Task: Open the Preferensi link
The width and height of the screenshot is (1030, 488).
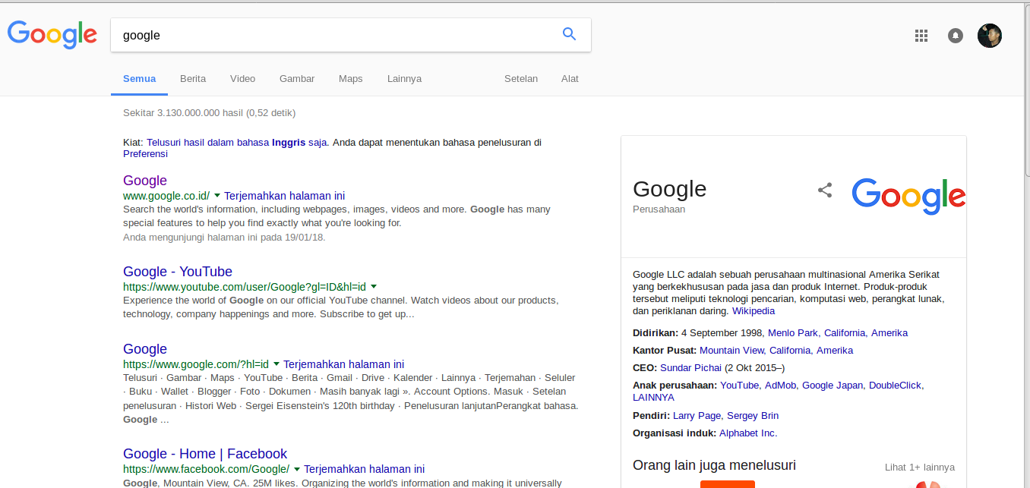Action: pyautogui.click(x=145, y=154)
